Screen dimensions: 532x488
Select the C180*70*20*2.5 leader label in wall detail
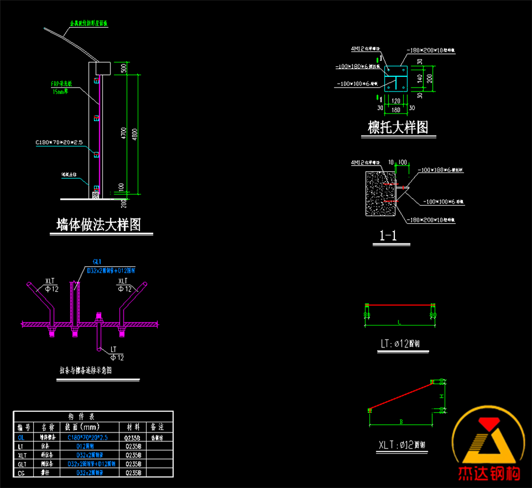[x=59, y=142]
